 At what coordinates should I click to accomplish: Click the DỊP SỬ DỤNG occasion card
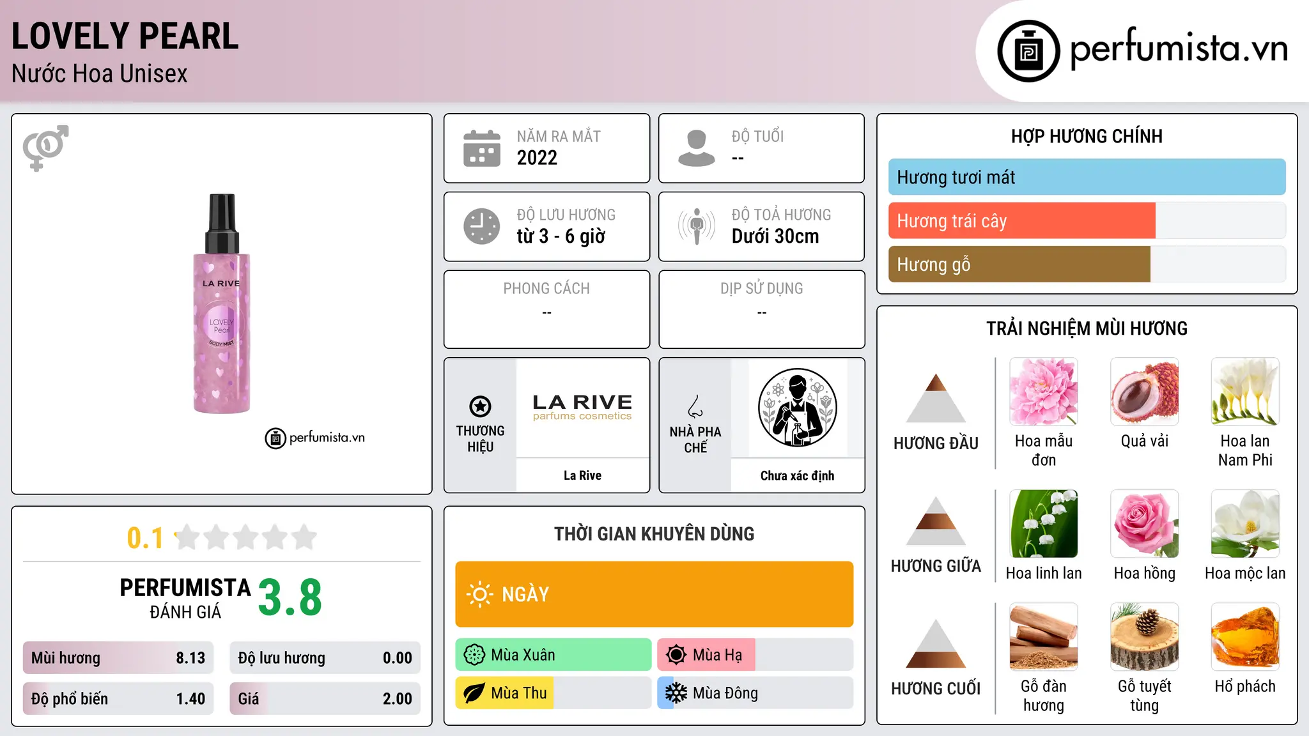pos(762,309)
